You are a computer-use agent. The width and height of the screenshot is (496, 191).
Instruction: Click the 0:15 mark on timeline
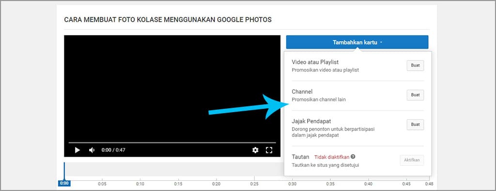pyautogui.click(x=178, y=184)
